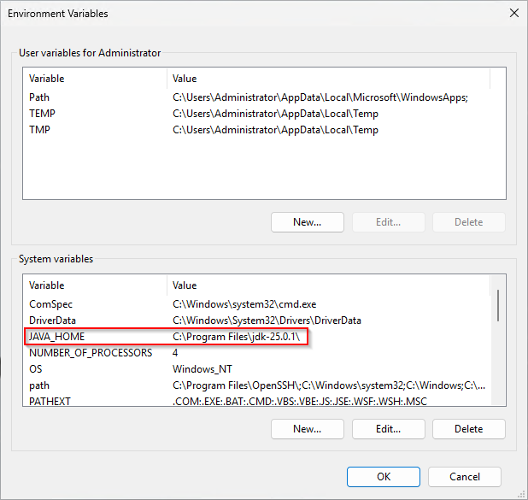Delete the selected system variable
This screenshot has width=528, height=500.
[468, 428]
